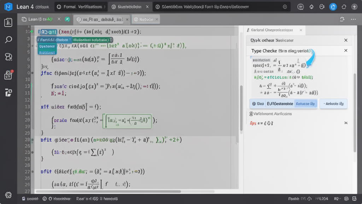
Task: Open the Explorer icon at top of sidebar
Action: 8,22
